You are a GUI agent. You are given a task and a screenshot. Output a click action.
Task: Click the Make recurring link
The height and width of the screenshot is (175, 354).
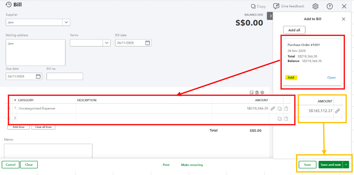coord(192,165)
